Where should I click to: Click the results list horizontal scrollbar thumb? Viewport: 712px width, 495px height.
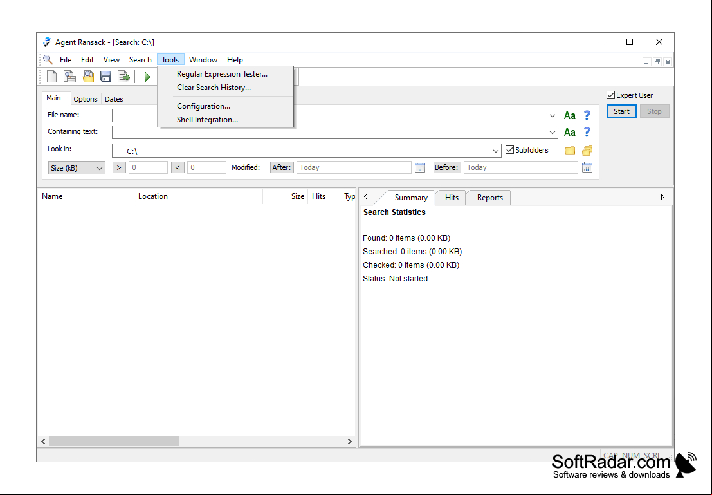pyautogui.click(x=113, y=442)
